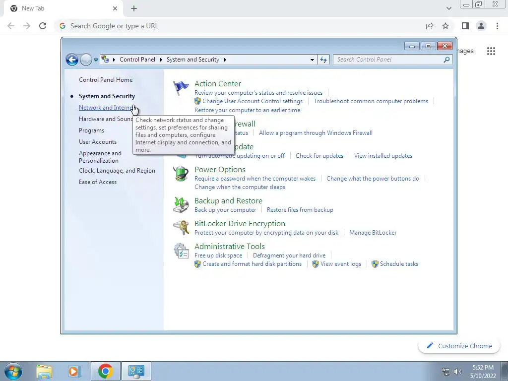
Task: Open the Action Center heading link
Action: click(218, 83)
